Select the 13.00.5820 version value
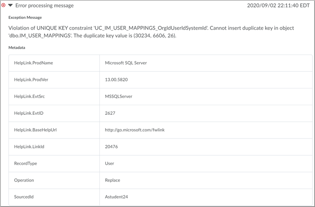The image size is (315, 207). pyautogui.click(x=116, y=80)
